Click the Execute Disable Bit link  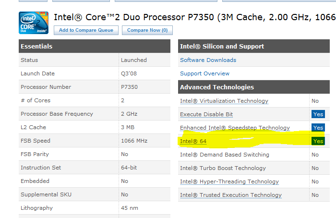206,114
